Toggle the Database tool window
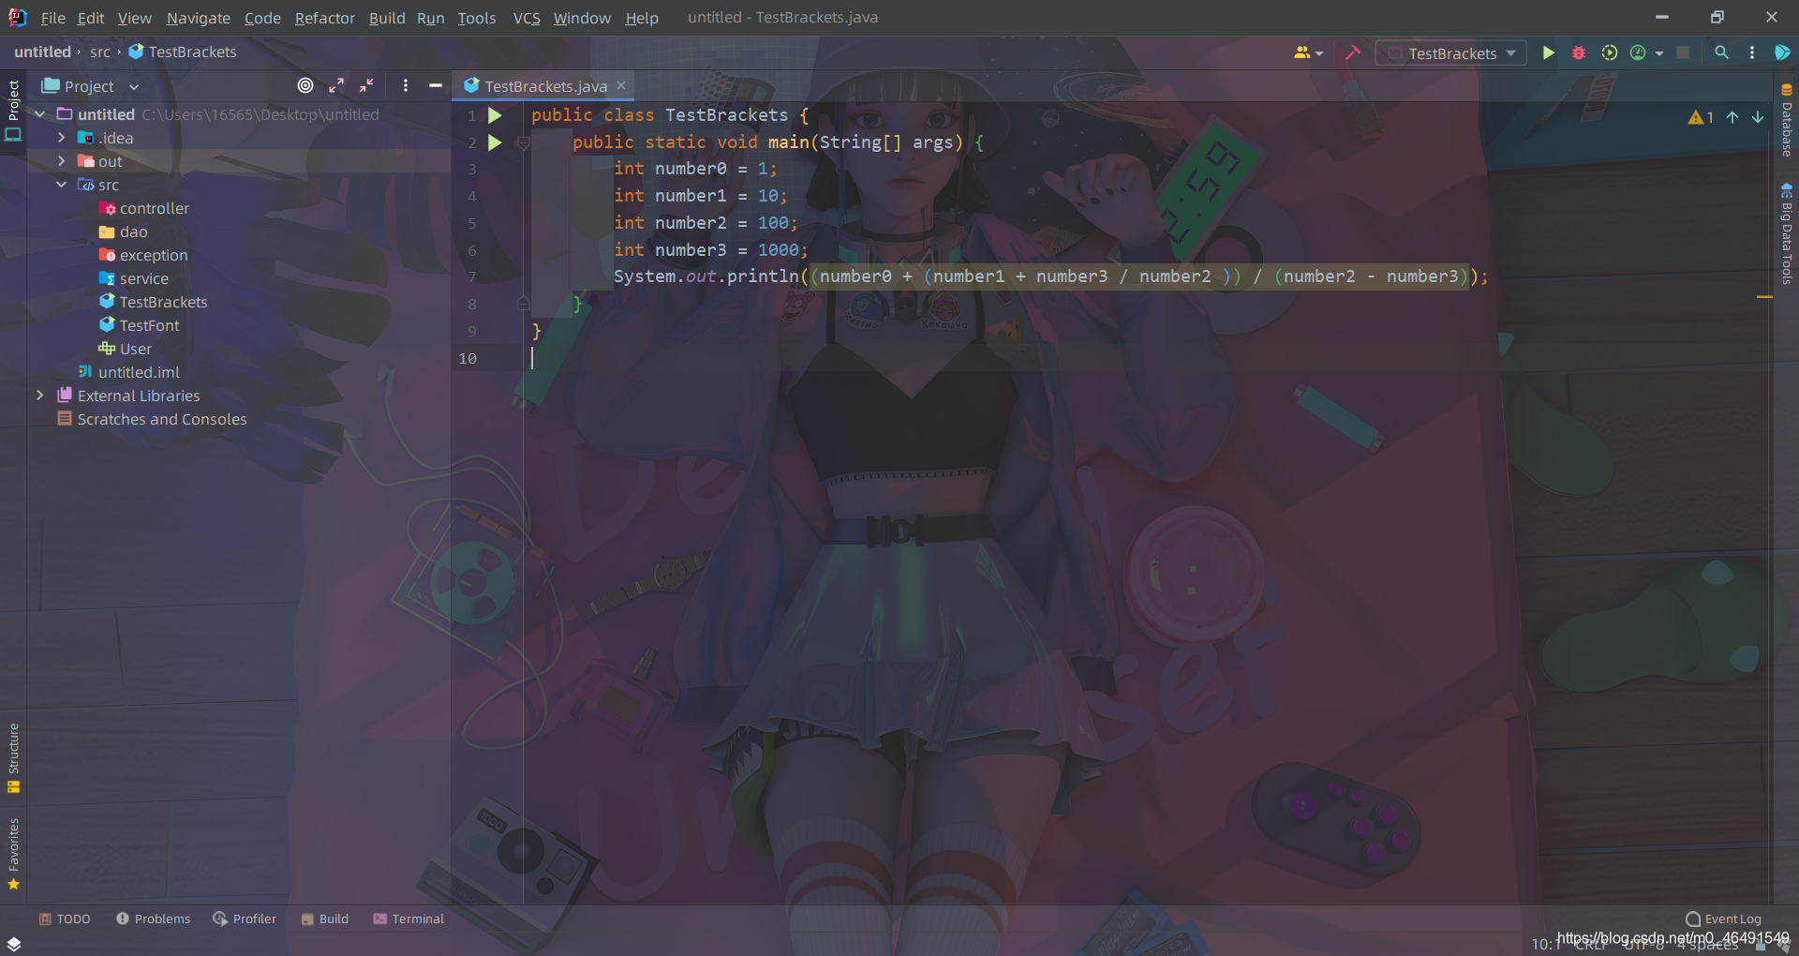1799x956 pixels. (1786, 120)
